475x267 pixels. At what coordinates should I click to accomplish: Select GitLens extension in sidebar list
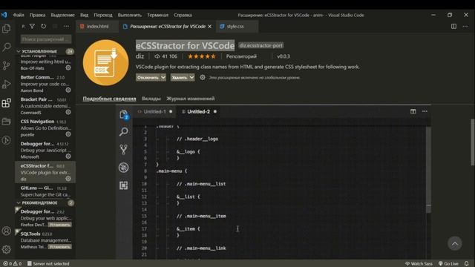[x=45, y=191]
